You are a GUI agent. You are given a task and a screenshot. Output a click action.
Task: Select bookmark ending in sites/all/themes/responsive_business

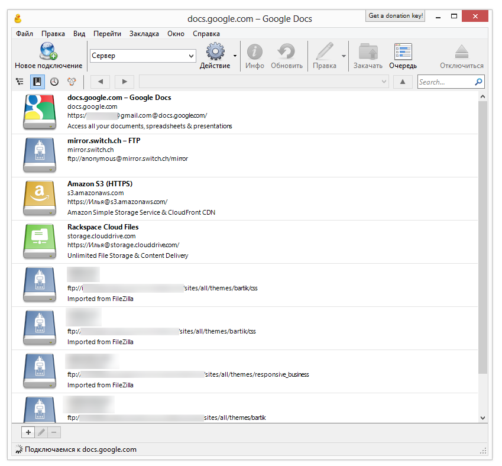click(245, 371)
